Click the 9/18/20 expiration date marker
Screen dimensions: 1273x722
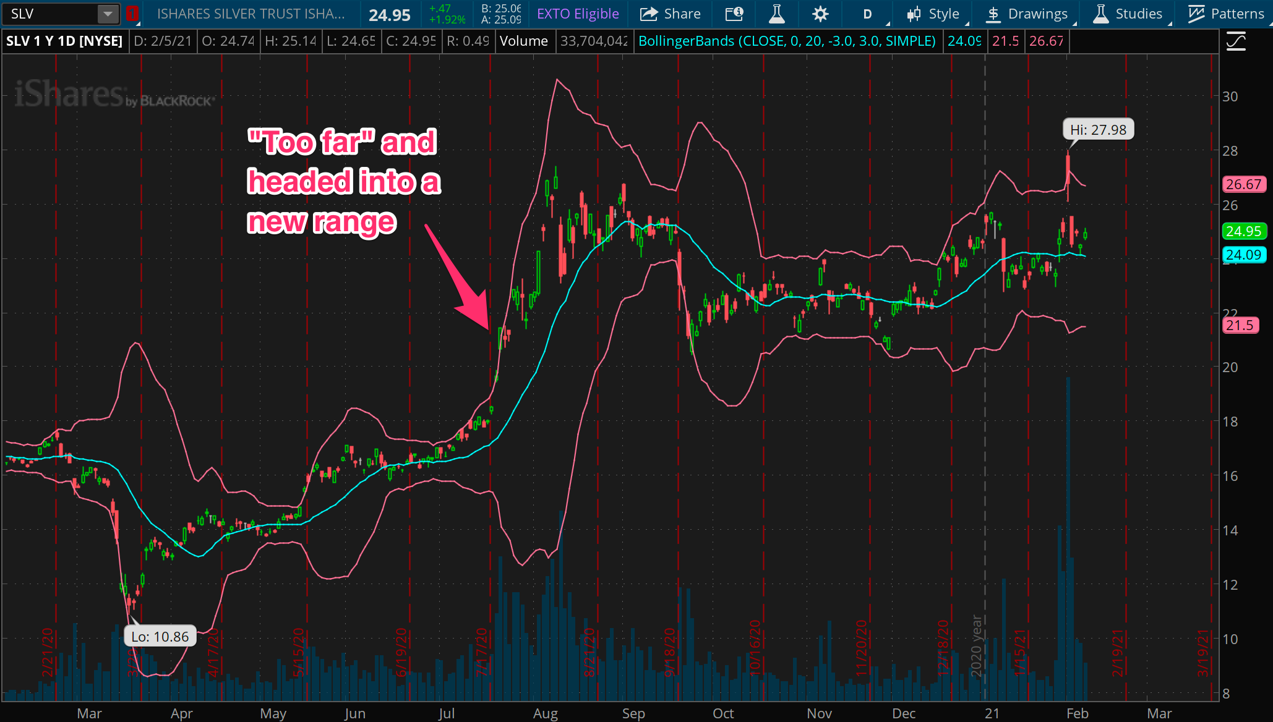click(669, 652)
